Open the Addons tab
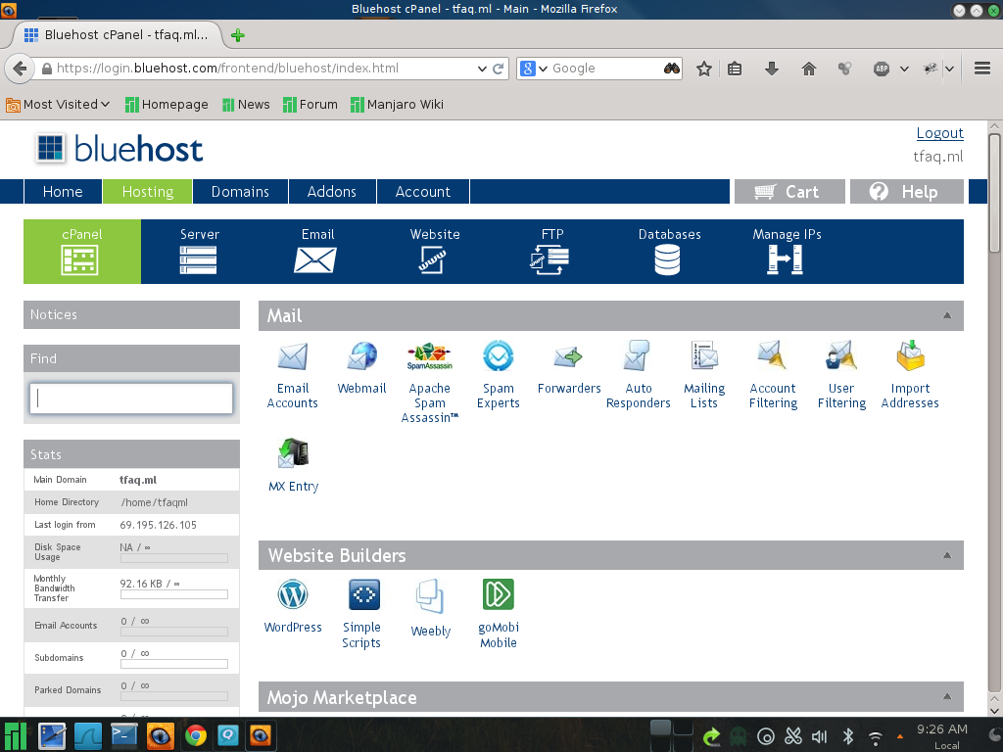This screenshot has width=1003, height=752. (x=331, y=192)
